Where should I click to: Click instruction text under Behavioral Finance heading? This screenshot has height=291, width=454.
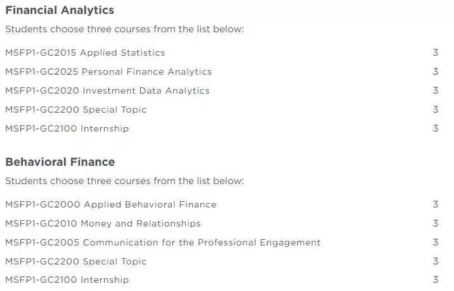(125, 181)
